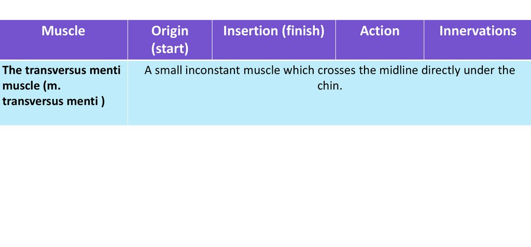The height and width of the screenshot is (247, 531).
Task: Select the Origin (start) header cell
Action: (170, 39)
